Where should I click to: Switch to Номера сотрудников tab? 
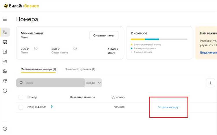tap(80, 69)
